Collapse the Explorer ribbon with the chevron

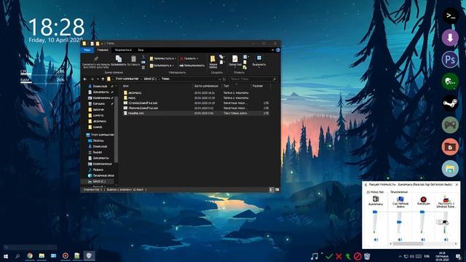click(273, 50)
